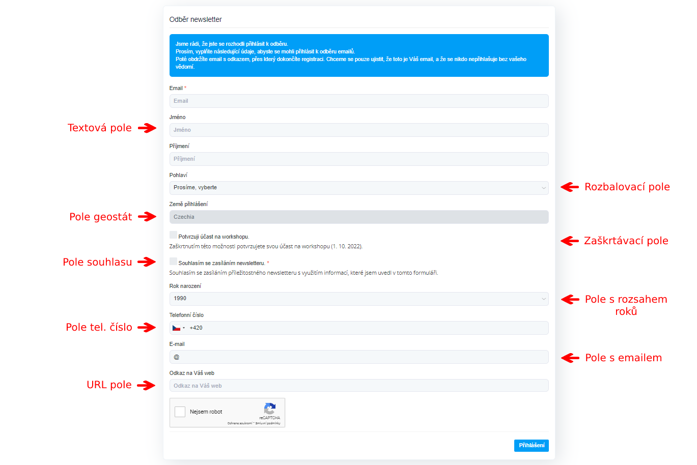Open the Ochrana soukromí link in reCAPTCHA

tap(239, 423)
